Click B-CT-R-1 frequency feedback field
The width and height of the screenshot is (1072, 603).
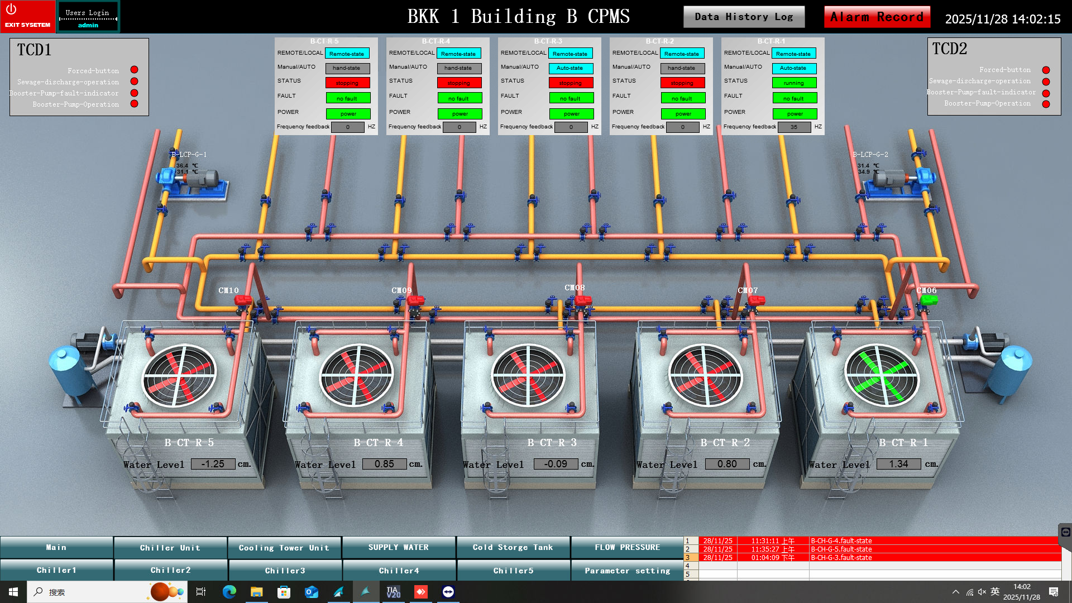tap(793, 127)
